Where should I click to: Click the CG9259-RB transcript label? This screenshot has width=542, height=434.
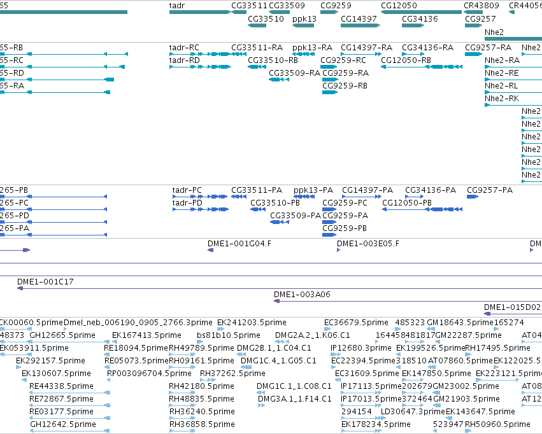(345, 86)
